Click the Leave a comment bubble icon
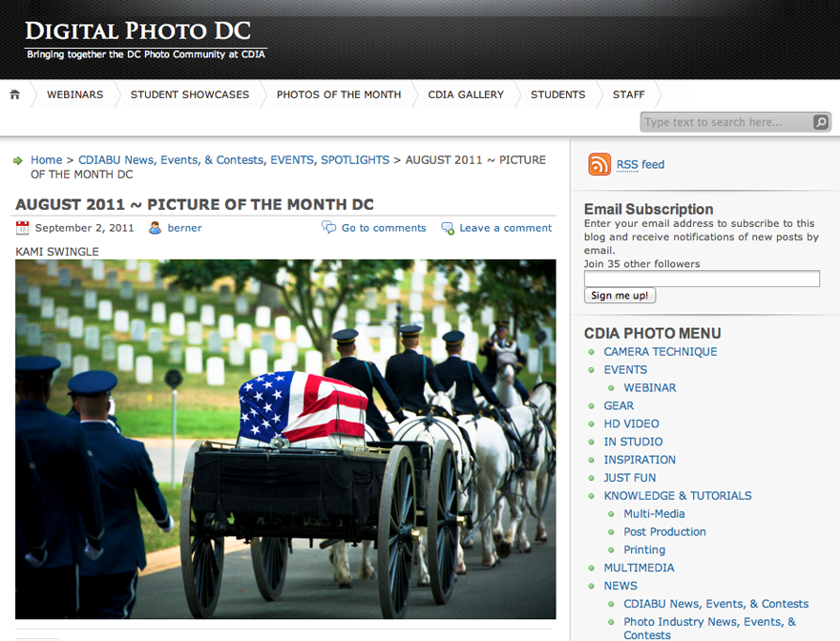 point(448,228)
